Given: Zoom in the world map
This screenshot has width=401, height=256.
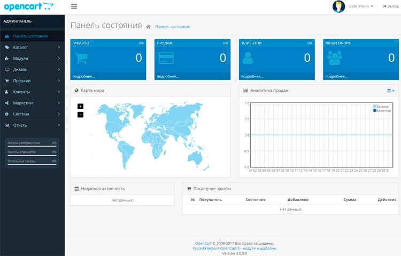Looking at the screenshot, I should [80, 106].
